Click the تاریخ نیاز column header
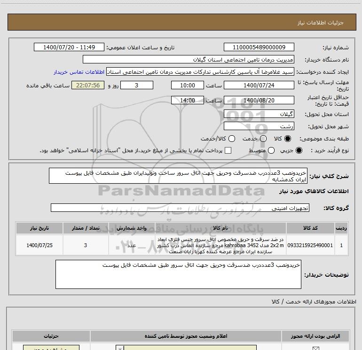Image resolution: width=362 pixels, height=350 pixels. coord(39,228)
